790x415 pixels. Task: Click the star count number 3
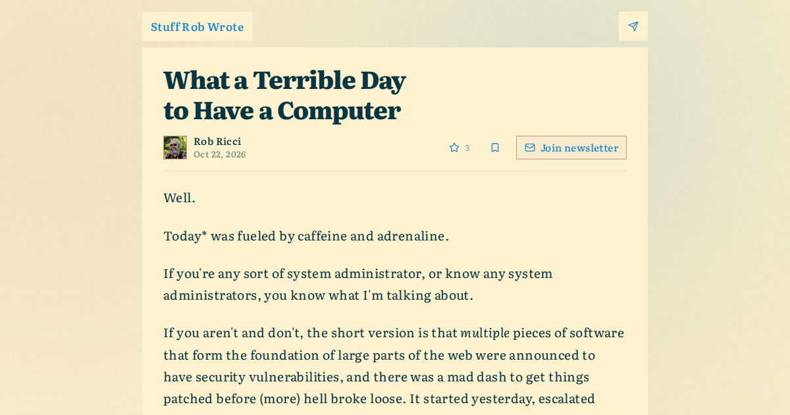tap(467, 148)
